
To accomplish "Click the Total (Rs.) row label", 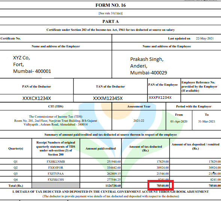I will [16, 186].
